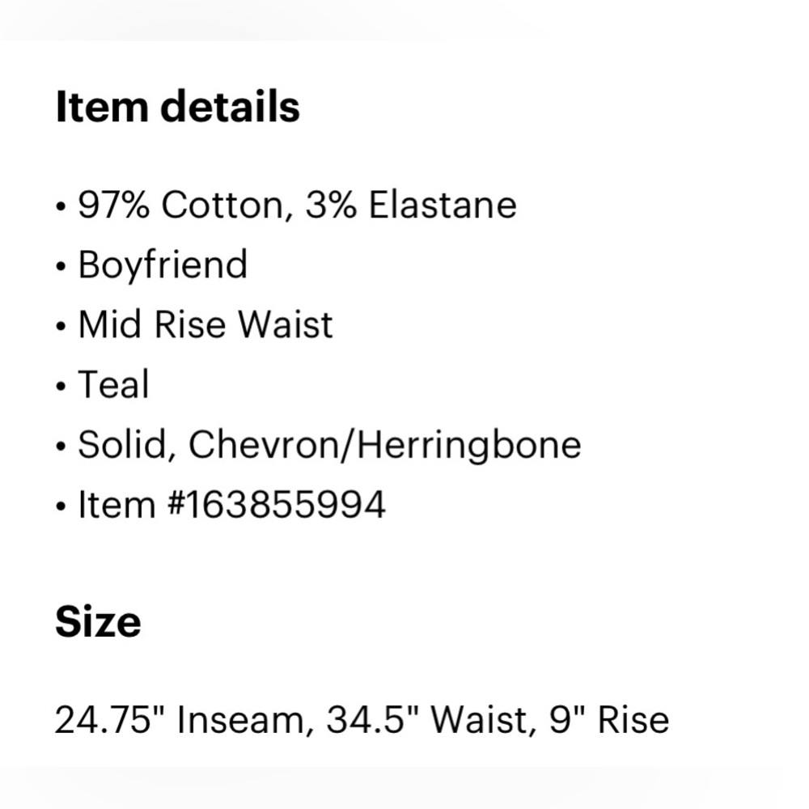Click the bullet next to Item number
The height and width of the screenshot is (809, 809).
click(x=61, y=507)
